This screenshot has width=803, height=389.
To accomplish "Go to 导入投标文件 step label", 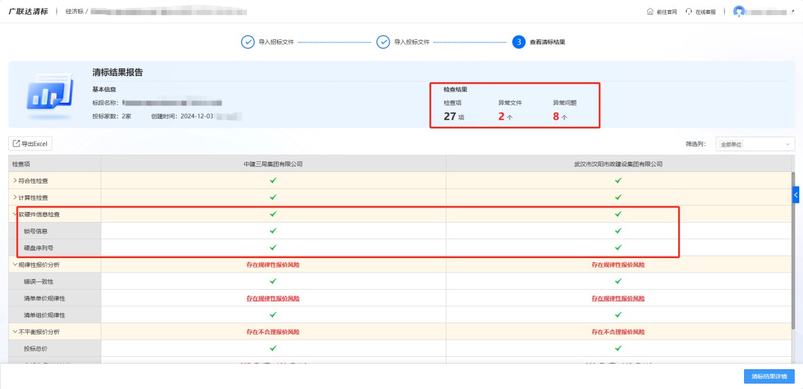I will tap(412, 42).
